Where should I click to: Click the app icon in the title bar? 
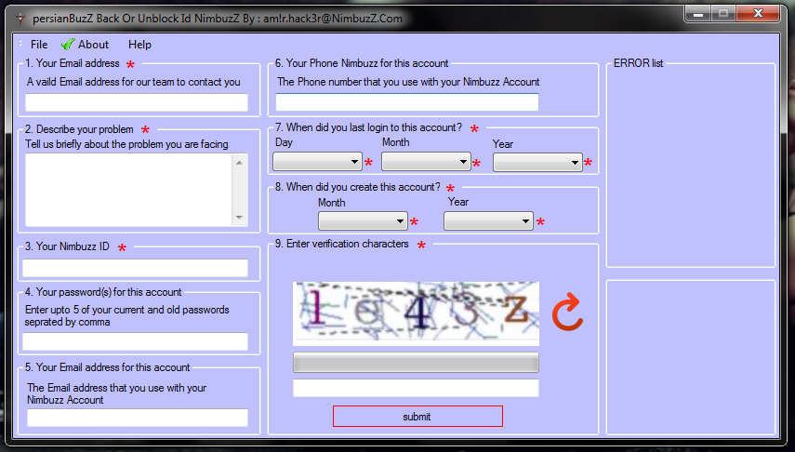[x=20, y=19]
